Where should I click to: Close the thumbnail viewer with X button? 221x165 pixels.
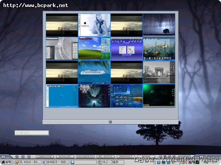click(110, 122)
